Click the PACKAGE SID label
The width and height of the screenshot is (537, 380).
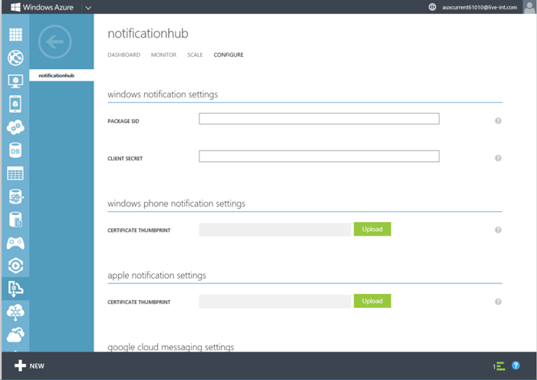pyautogui.click(x=124, y=121)
